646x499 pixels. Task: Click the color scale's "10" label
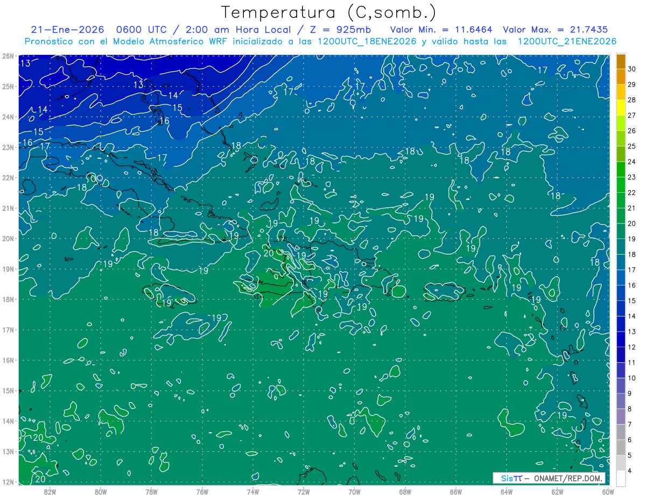click(632, 378)
